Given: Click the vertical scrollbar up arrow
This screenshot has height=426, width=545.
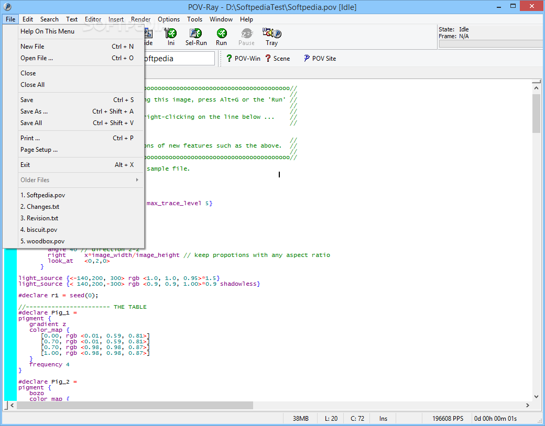Looking at the screenshot, I should click(536, 88).
